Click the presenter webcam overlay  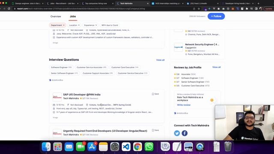pyautogui.click(x=244, y=123)
